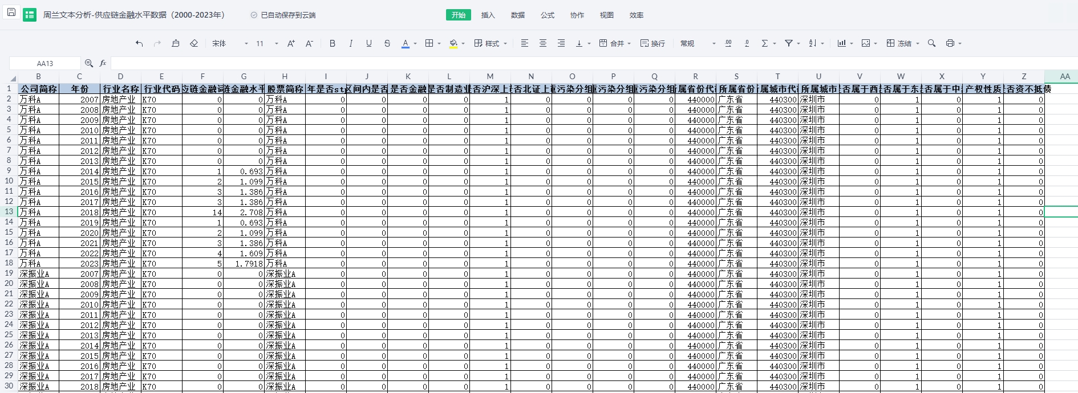
Task: Open font size 11 dropdown
Action: tap(267, 43)
